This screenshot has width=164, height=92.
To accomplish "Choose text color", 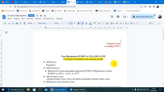I will [x=90, y=23].
